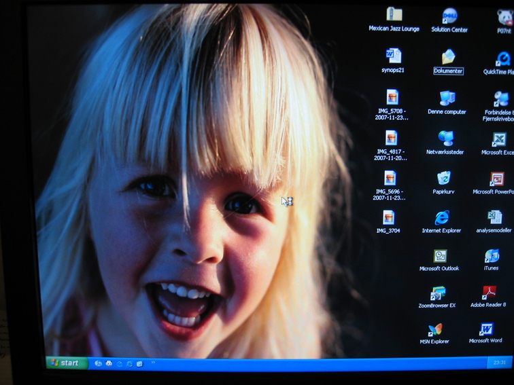Select the IMG_3704 image file
The image size is (514, 385).
tap(388, 217)
